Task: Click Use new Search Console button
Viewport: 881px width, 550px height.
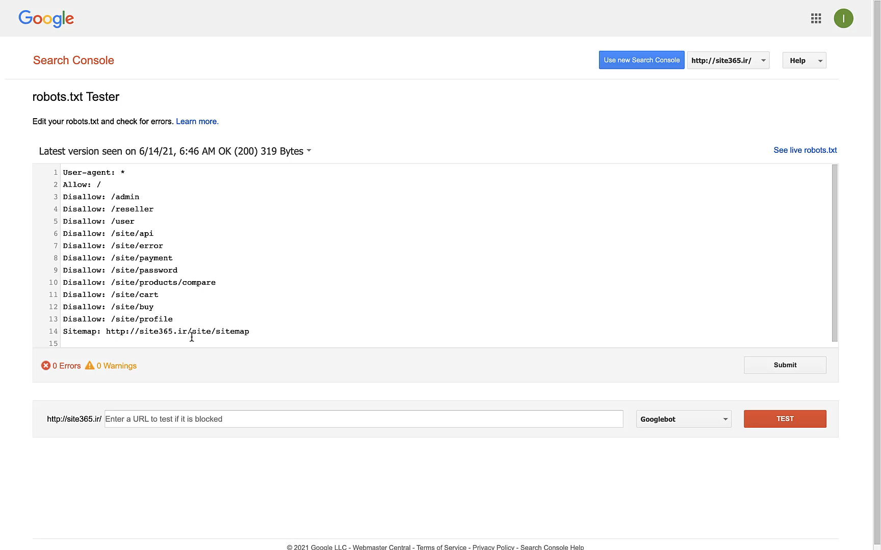Action: pos(641,60)
